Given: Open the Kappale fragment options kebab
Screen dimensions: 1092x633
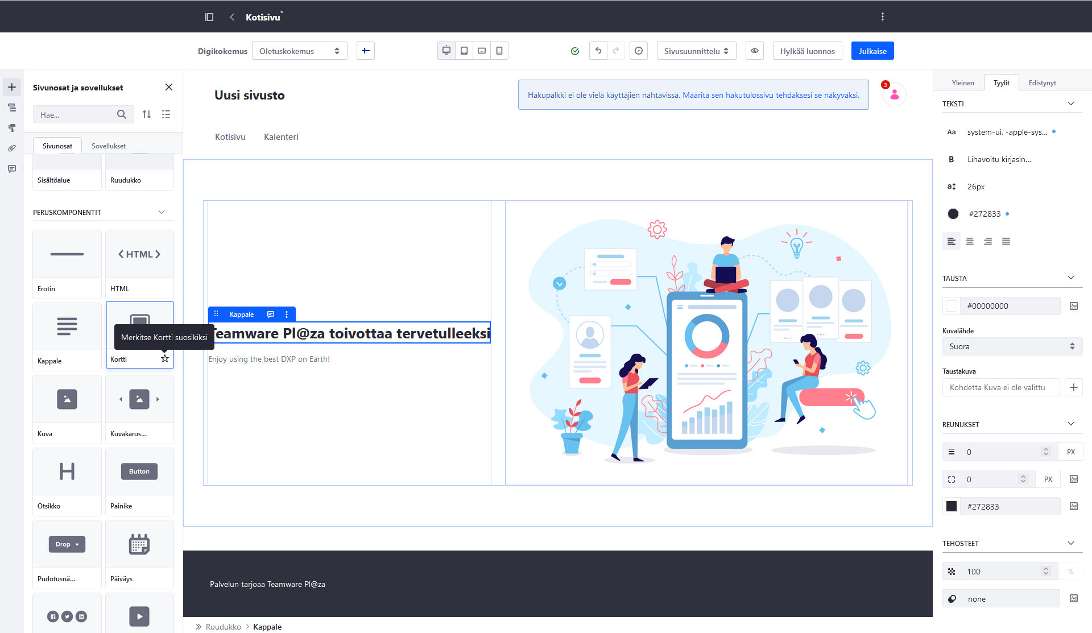Looking at the screenshot, I should (287, 315).
